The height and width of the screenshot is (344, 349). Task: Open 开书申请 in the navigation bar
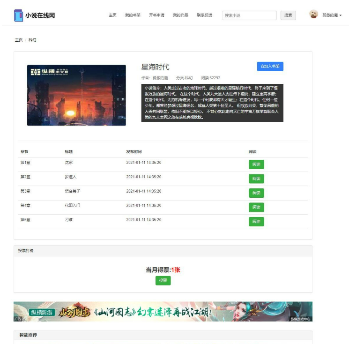[x=156, y=15]
